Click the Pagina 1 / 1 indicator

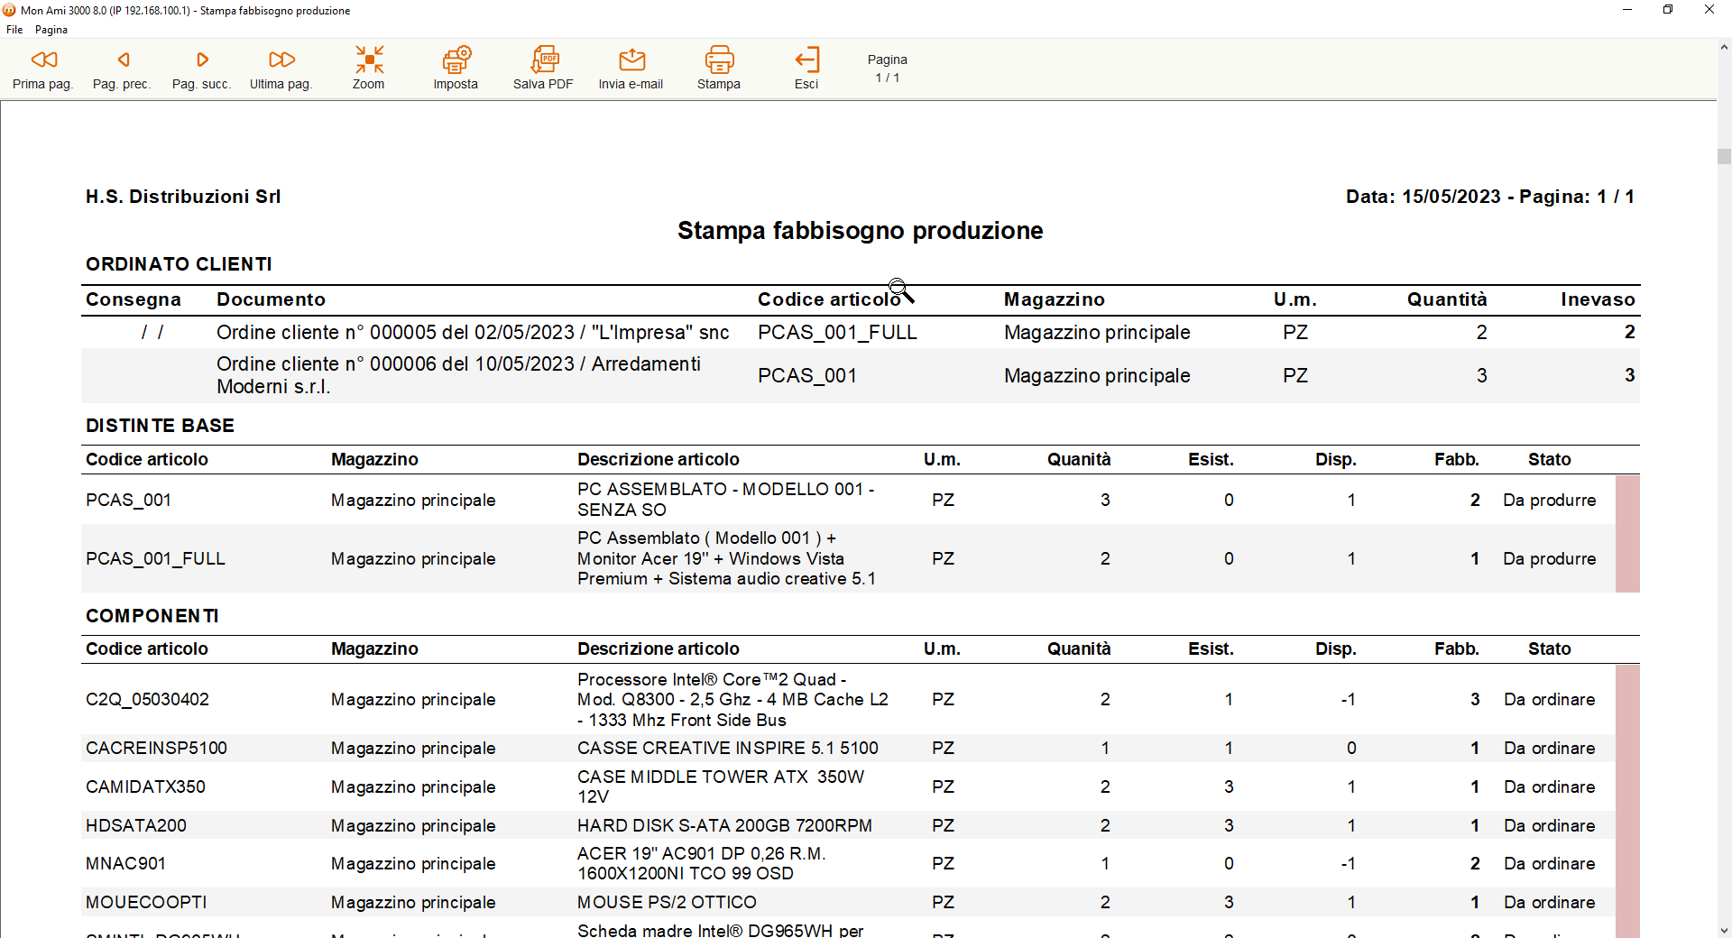coord(888,69)
